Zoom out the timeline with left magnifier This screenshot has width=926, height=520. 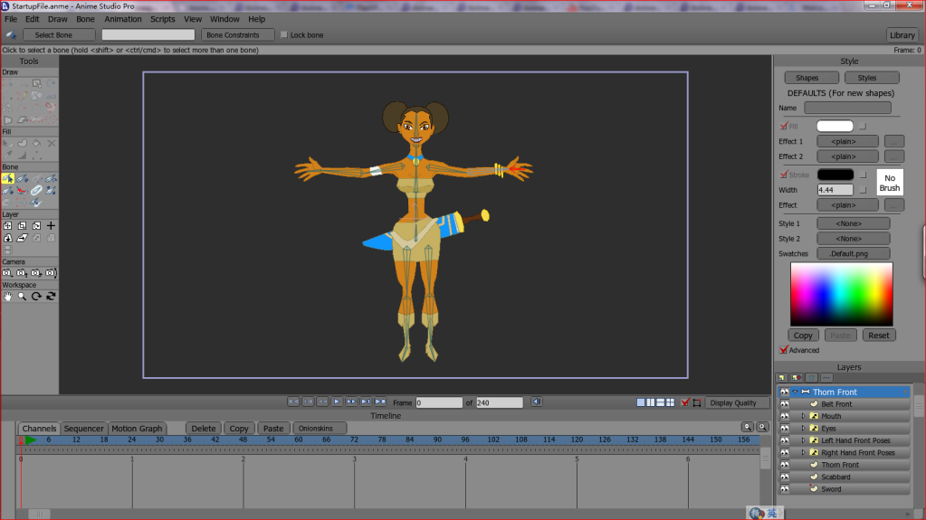(x=748, y=427)
